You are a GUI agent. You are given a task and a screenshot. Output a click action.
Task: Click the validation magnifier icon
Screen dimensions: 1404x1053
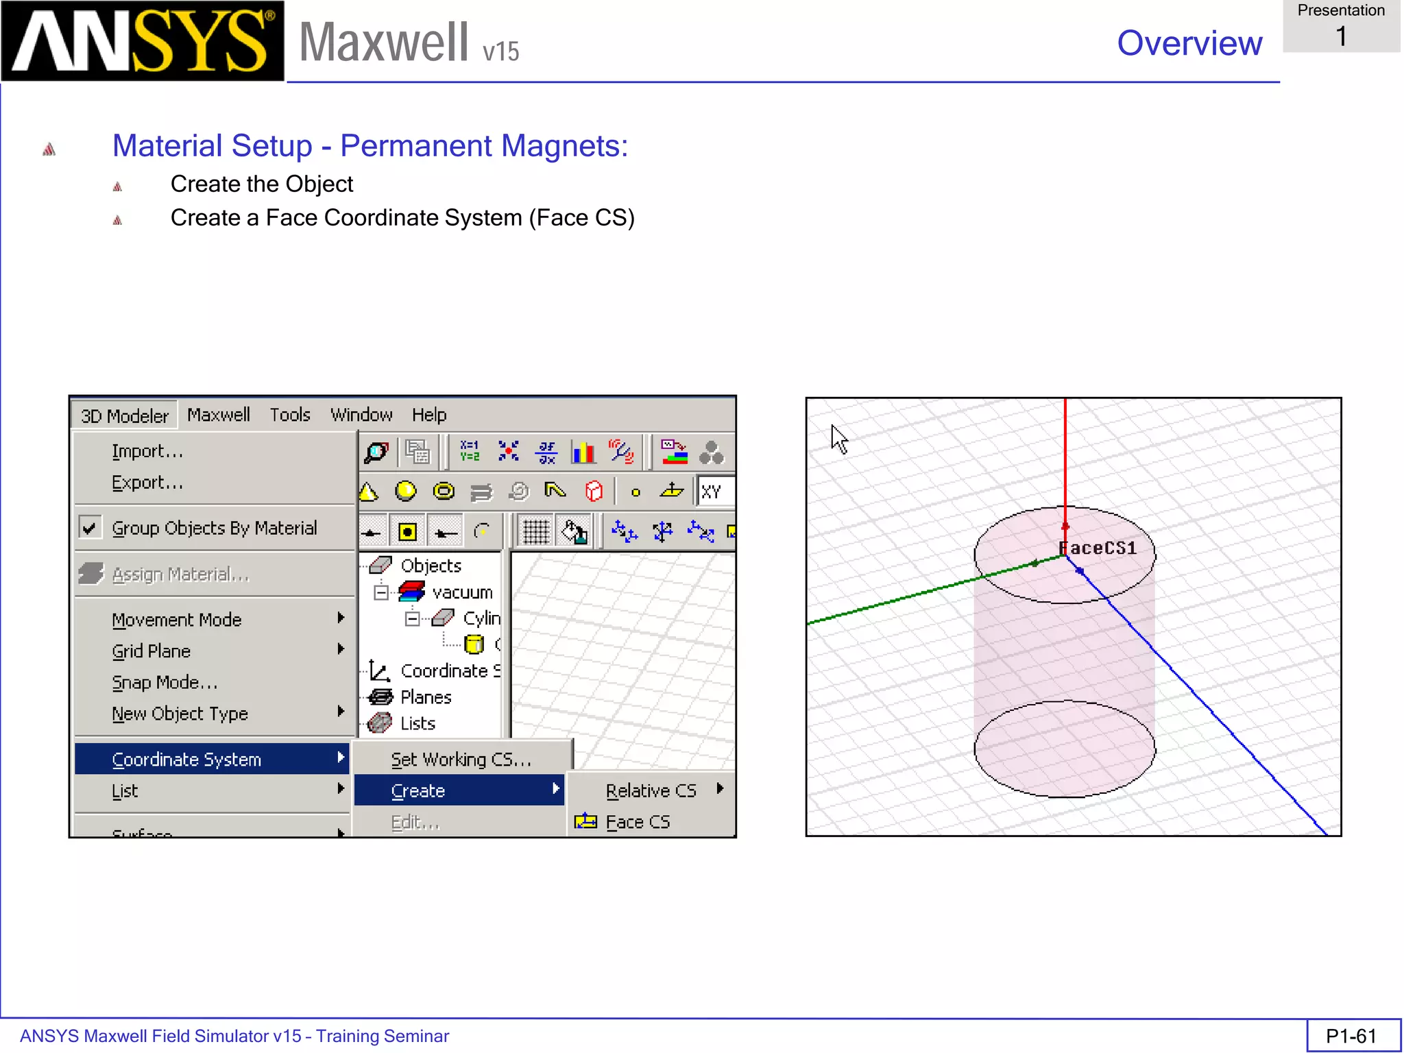[x=376, y=452]
